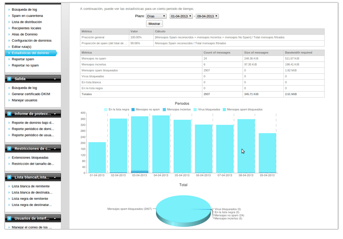This screenshot has height=239, width=343.
Task: Open the start date dropdown 01-04-2013
Action: [181, 16]
